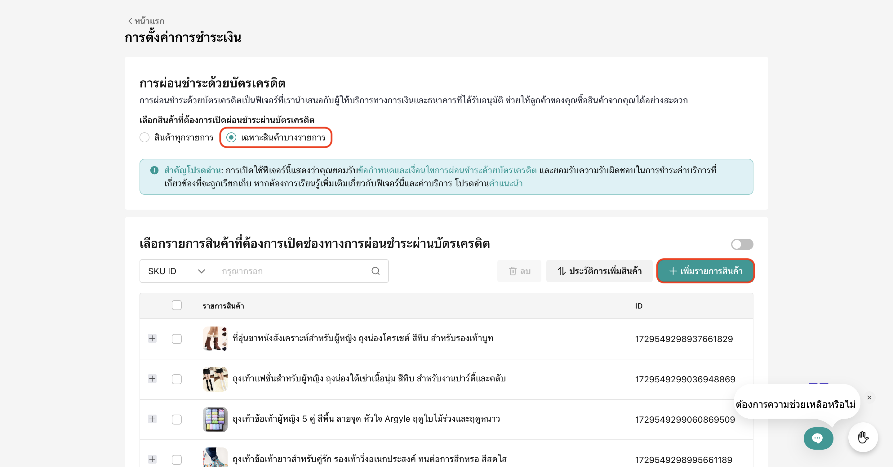
Task: Close the help prompt popup
Action: coord(869,398)
